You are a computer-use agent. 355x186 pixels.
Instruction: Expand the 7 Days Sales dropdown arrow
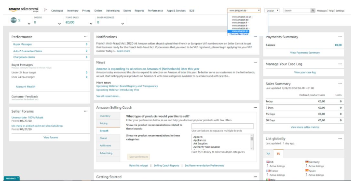tap(91, 24)
